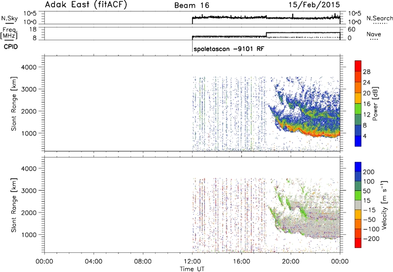The width and height of the screenshot is (393, 272).
Task: Click the '4' label on the power colorbar
Action: [365, 136]
